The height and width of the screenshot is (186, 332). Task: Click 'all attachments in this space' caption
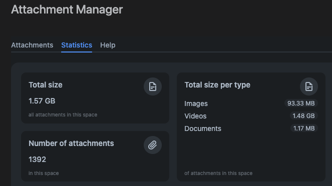(x=63, y=115)
